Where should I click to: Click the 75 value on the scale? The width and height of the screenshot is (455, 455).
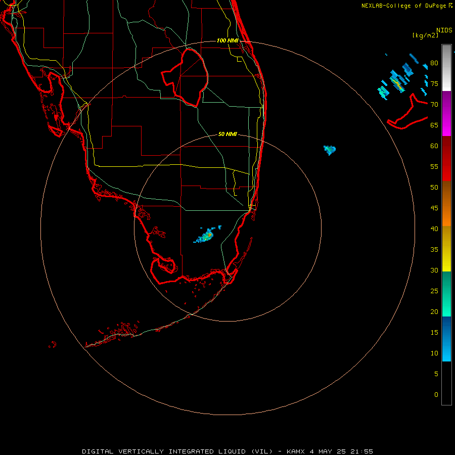[434, 83]
